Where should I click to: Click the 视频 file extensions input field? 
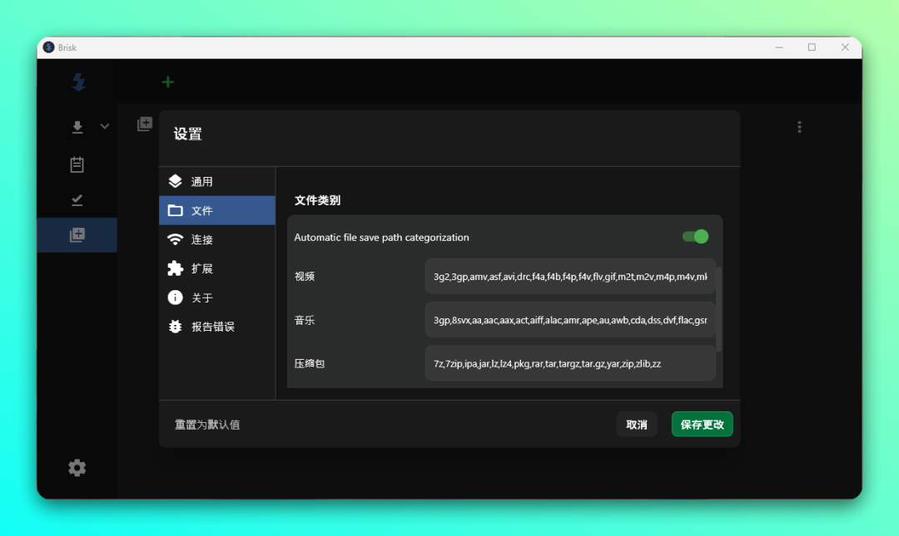569,276
